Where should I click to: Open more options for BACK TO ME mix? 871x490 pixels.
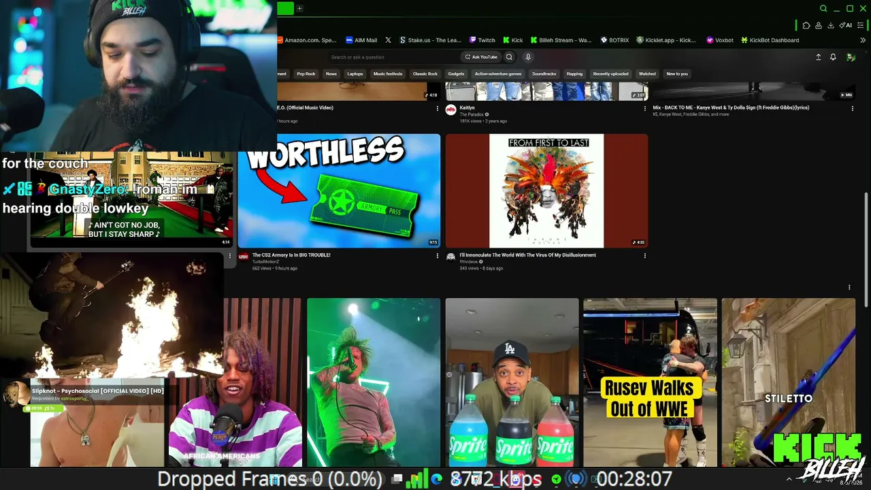coord(852,108)
